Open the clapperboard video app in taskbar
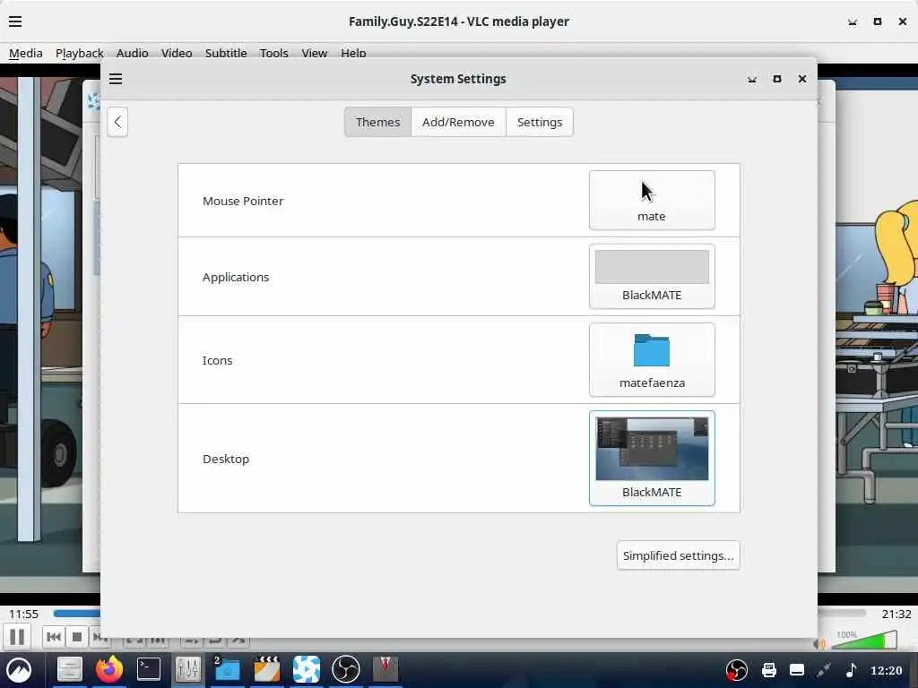The width and height of the screenshot is (918, 688). (267, 669)
